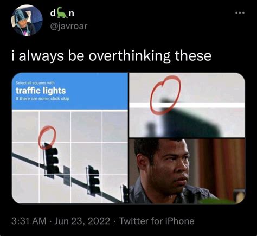Open the zoomed red circle image

pyautogui.click(x=187, y=105)
